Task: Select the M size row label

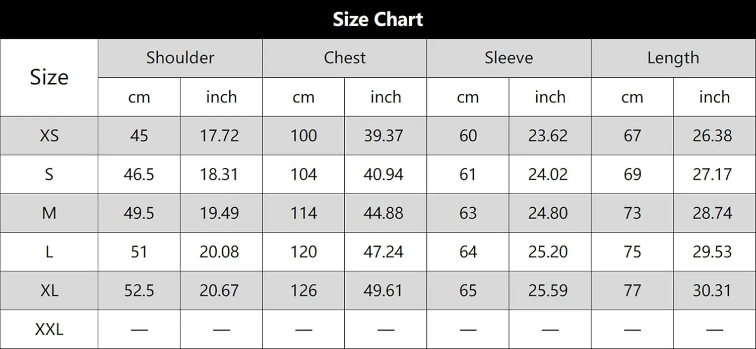Action: pyautogui.click(x=49, y=213)
